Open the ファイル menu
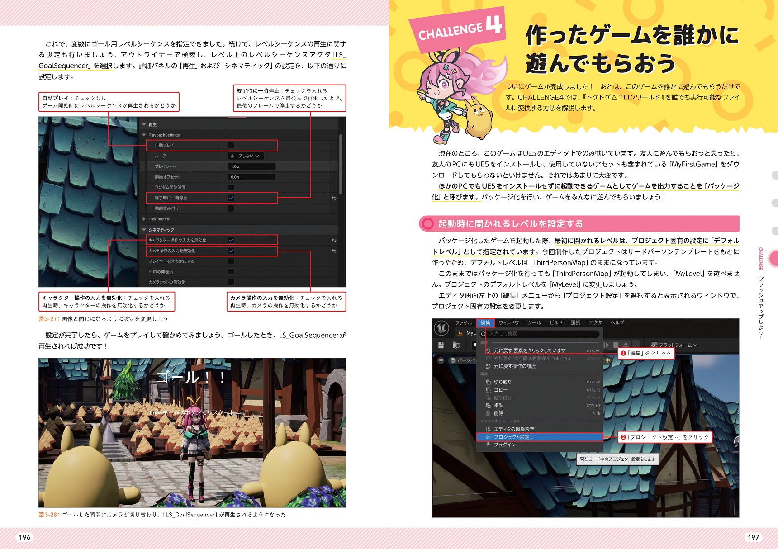The height and width of the screenshot is (549, 778). click(463, 322)
